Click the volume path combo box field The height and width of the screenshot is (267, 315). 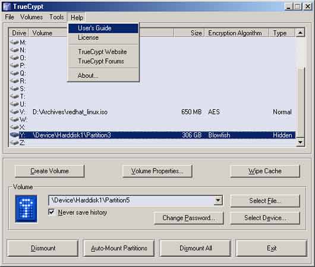coord(136,201)
